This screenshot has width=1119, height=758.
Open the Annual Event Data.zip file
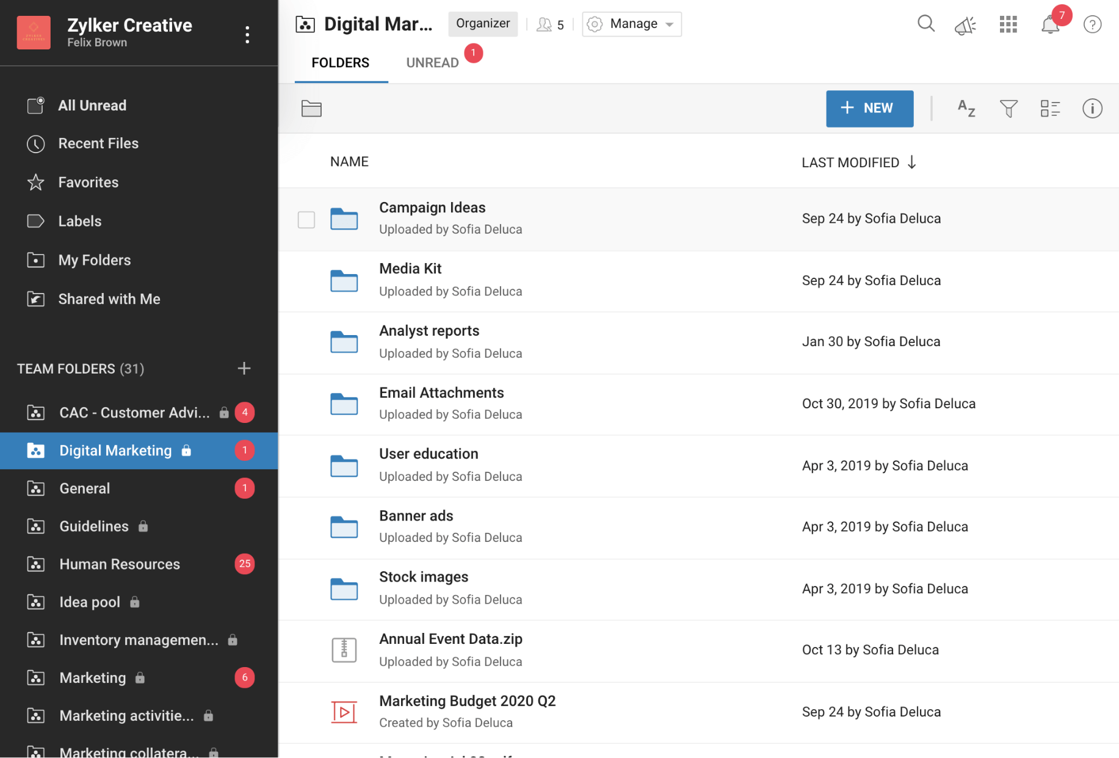(x=451, y=639)
